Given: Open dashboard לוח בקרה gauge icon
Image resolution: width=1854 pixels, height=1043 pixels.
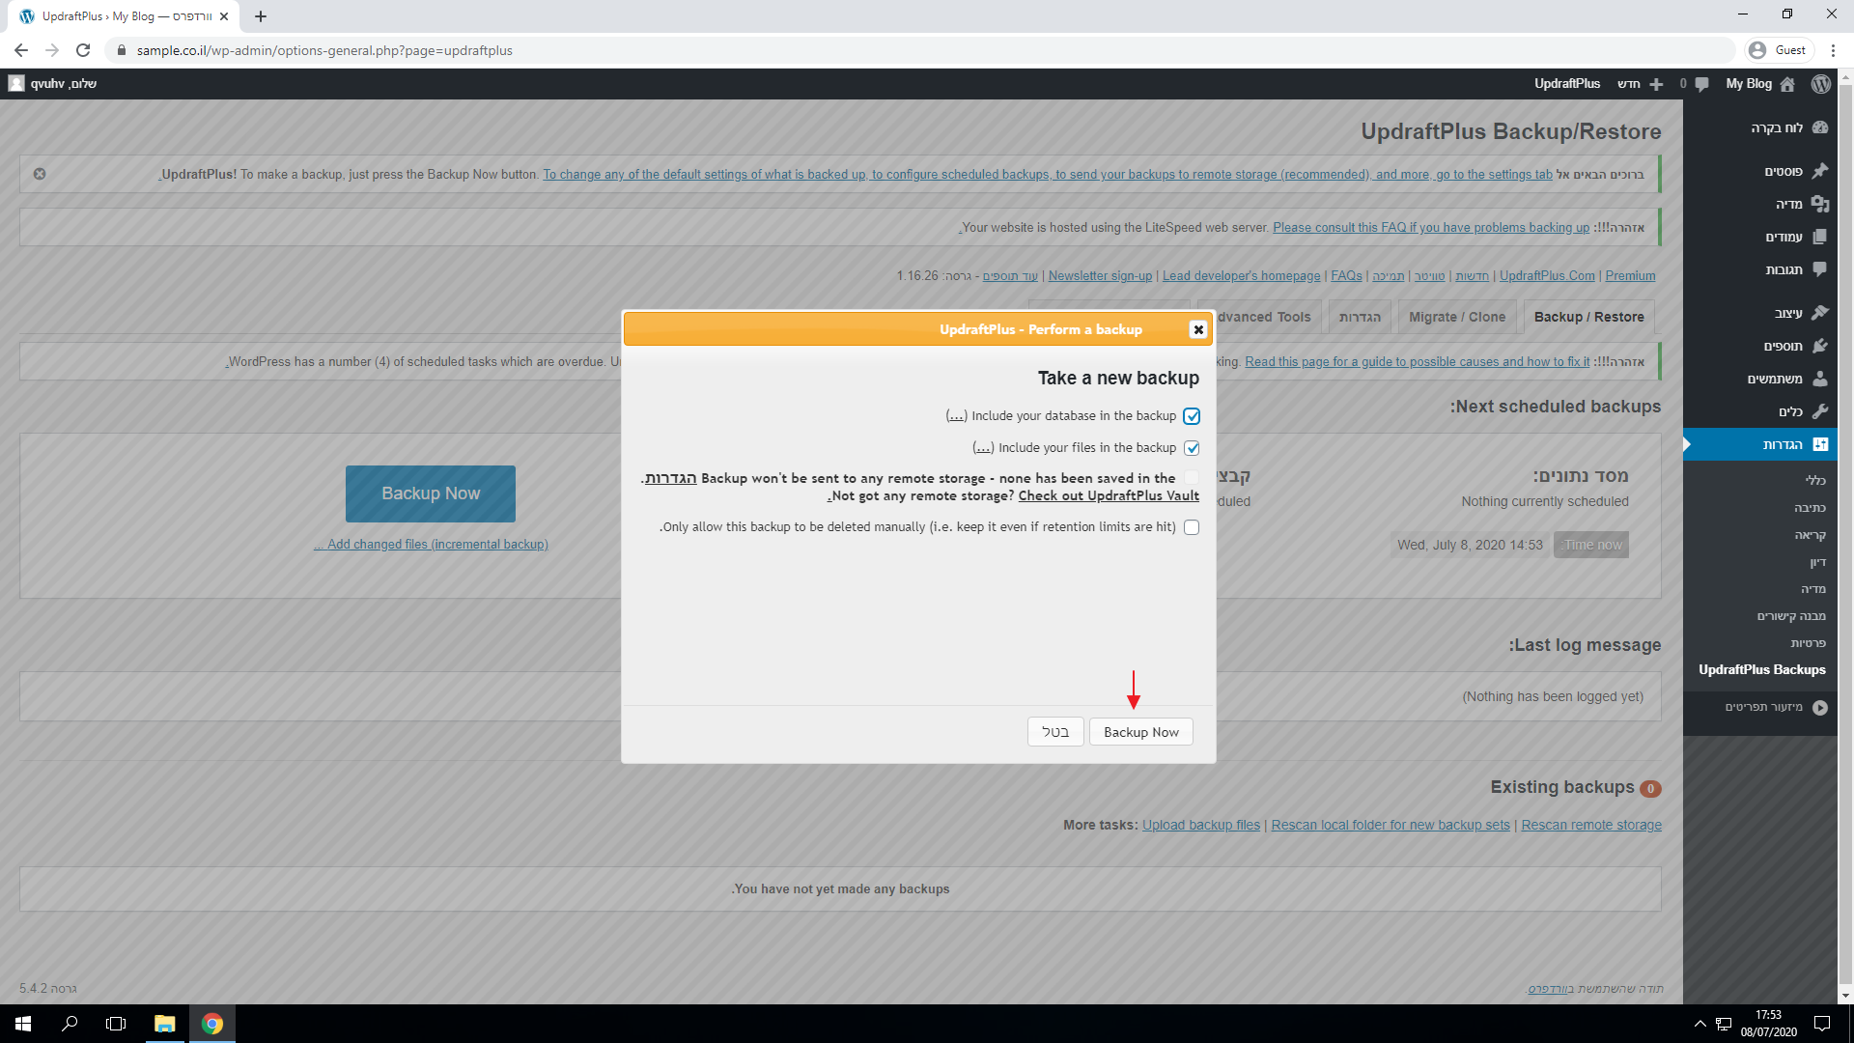Looking at the screenshot, I should pyautogui.click(x=1820, y=127).
